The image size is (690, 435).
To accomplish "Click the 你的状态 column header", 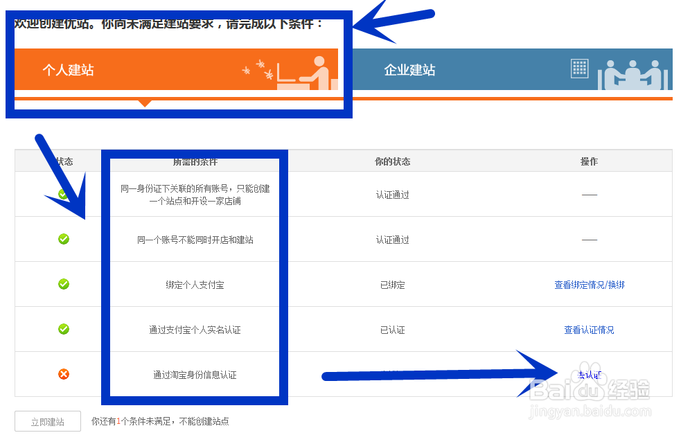I will pyautogui.click(x=393, y=161).
